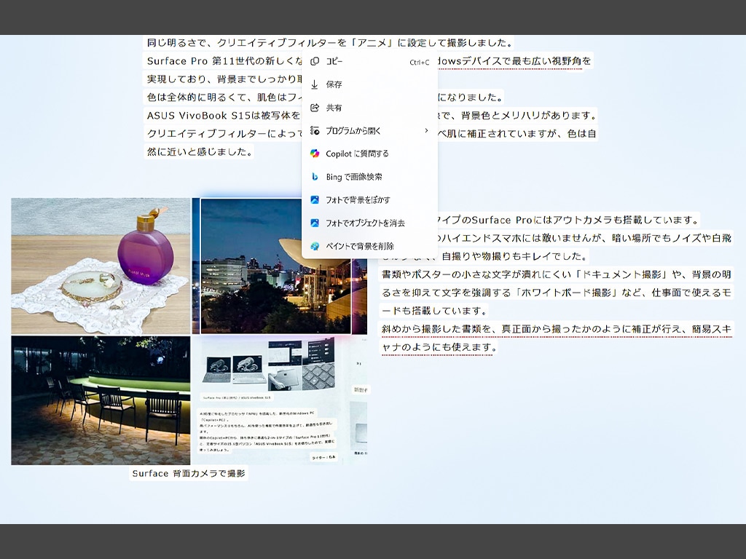
Task: Click the line starting Surface Pro 第11世代
Action: pyautogui.click(x=225, y=61)
